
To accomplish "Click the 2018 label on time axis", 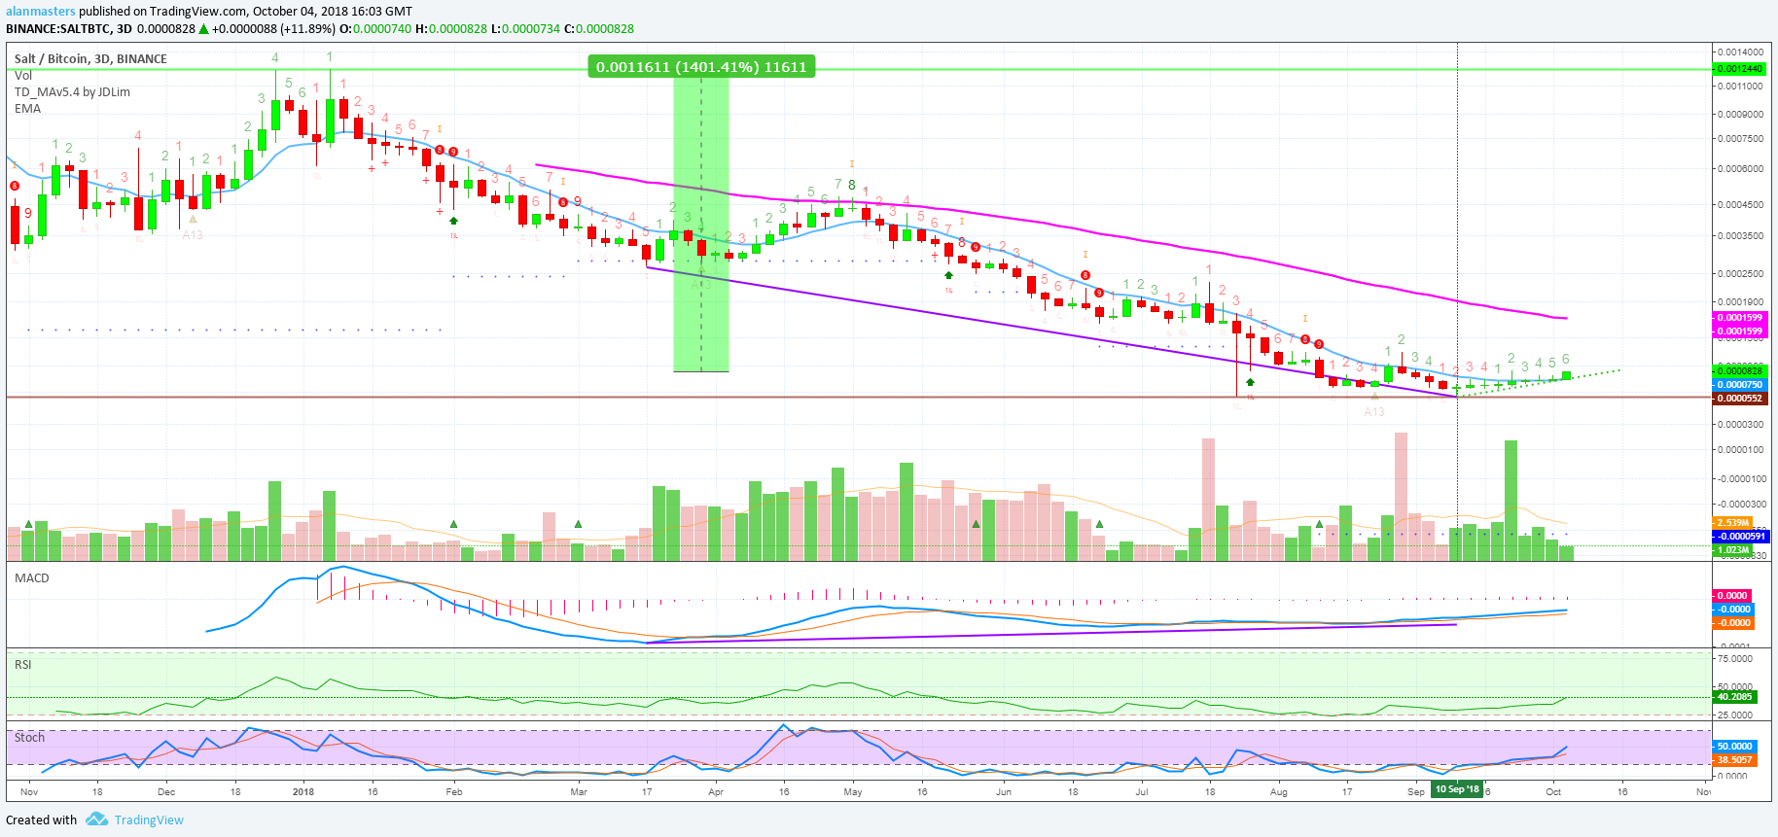I will coord(303,791).
